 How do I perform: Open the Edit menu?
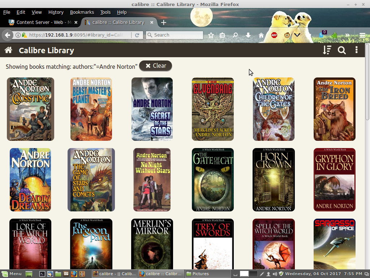pos(21,12)
